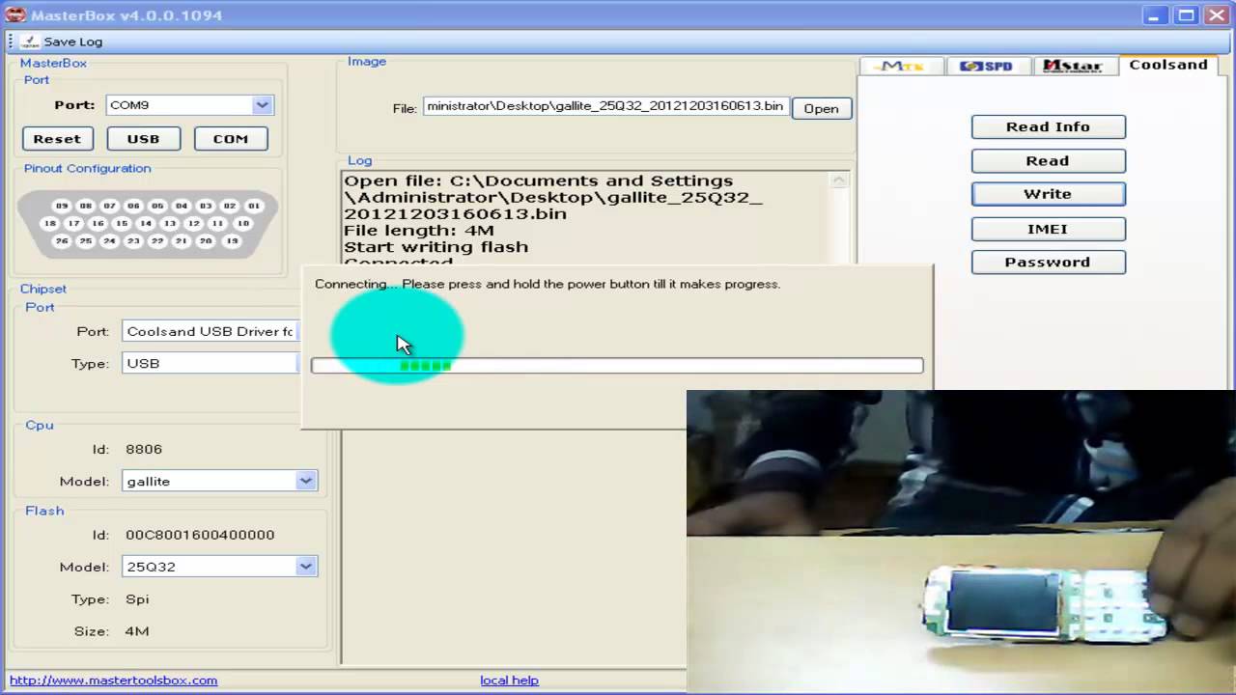Select pin 02 in Pinout Configuration
The width and height of the screenshot is (1236, 695).
point(230,206)
